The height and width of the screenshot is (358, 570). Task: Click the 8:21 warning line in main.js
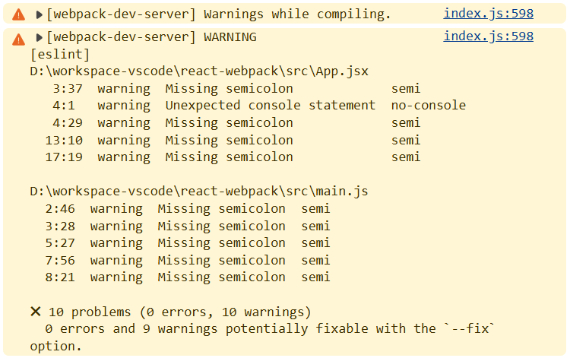coord(188,277)
